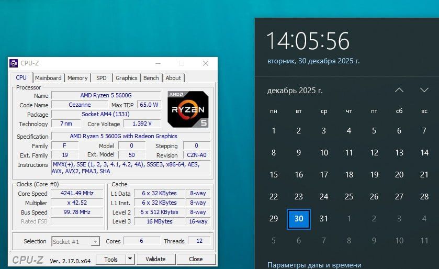Screen dimensions: 439x269
Task: Select December 29 in the calendar
Action: point(274,219)
